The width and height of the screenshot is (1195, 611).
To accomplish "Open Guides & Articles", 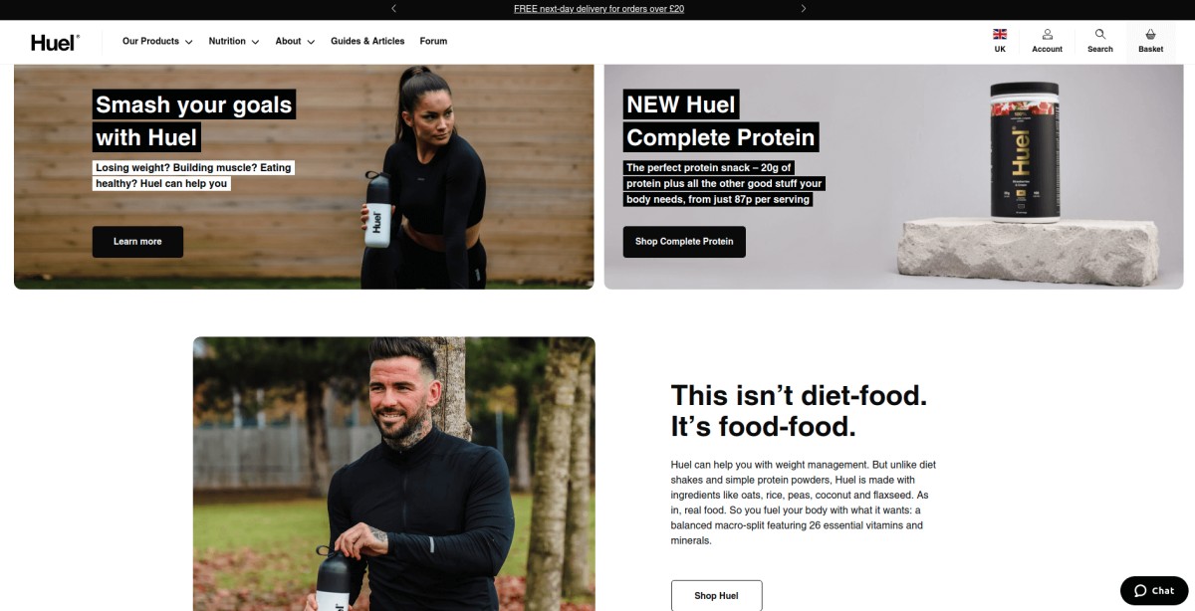I will tap(367, 42).
